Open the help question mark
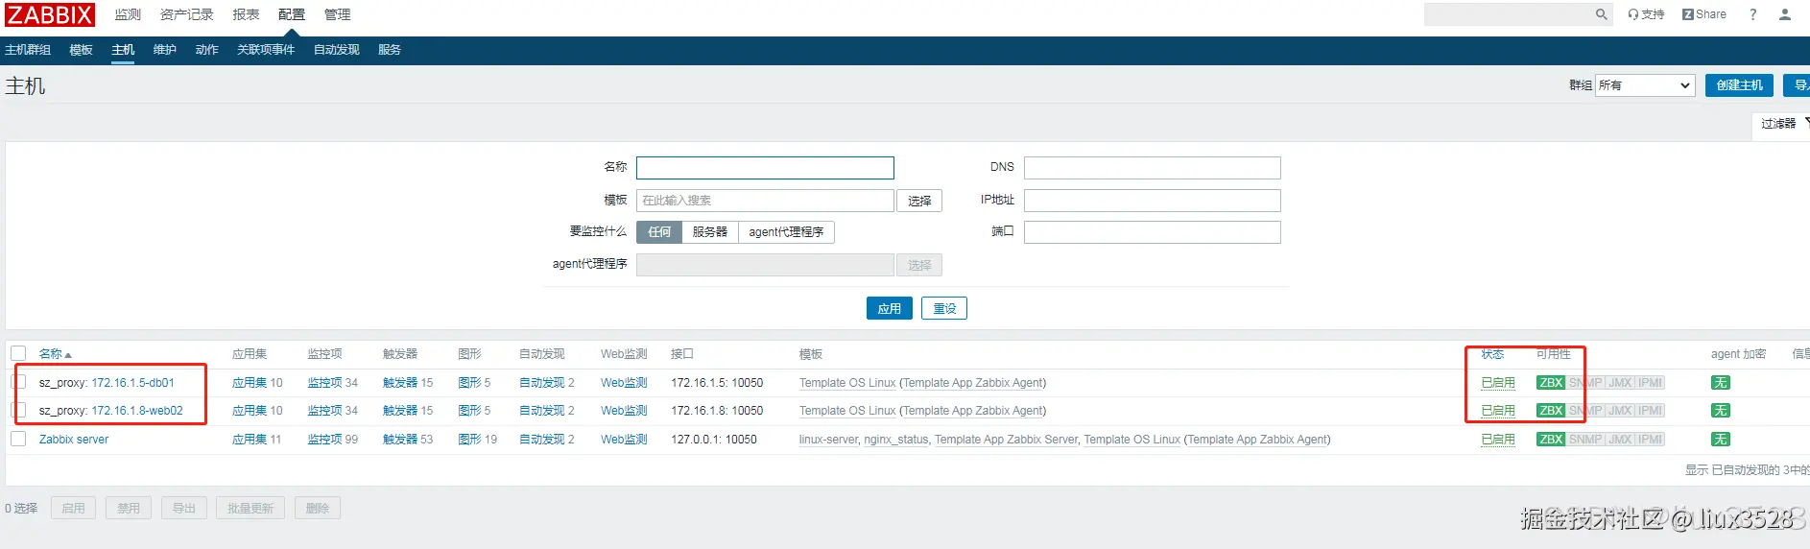1810x549 pixels. pos(1753,14)
